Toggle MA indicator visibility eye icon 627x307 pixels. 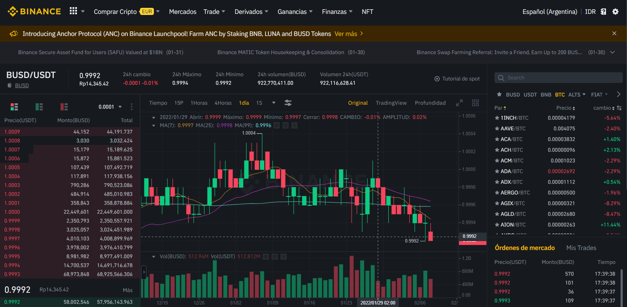tap(276, 125)
